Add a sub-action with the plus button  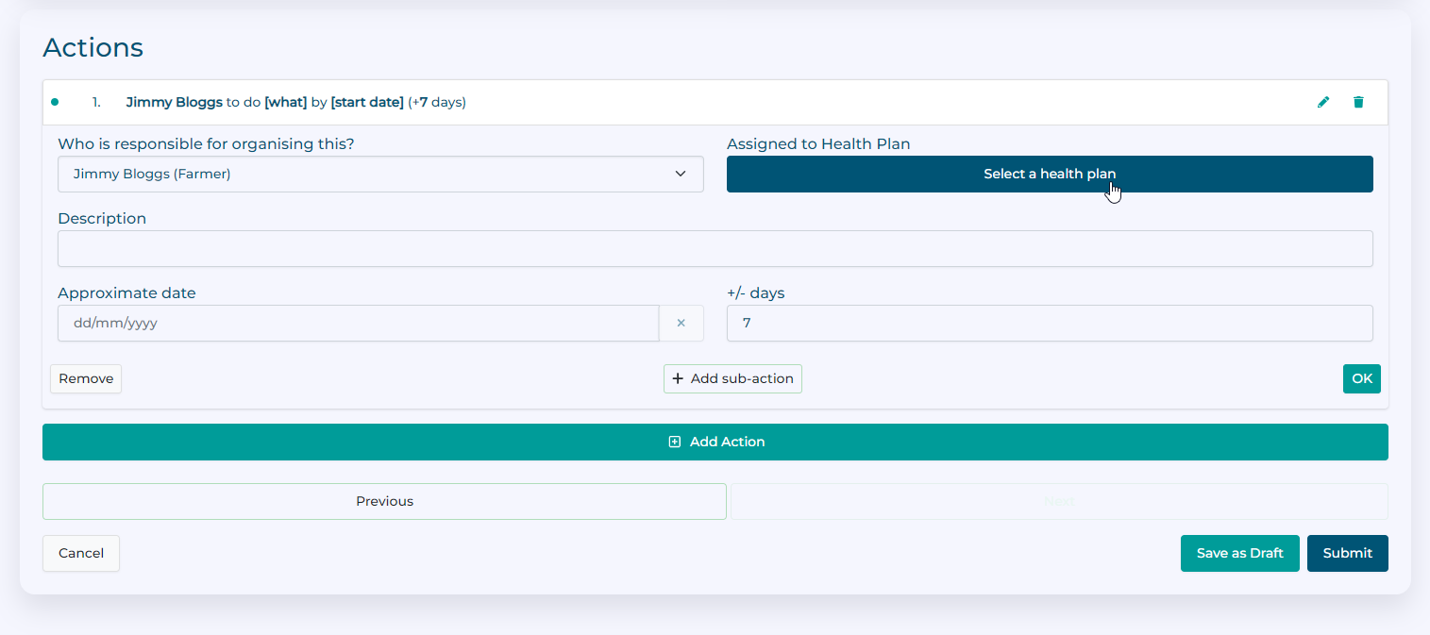coord(732,378)
